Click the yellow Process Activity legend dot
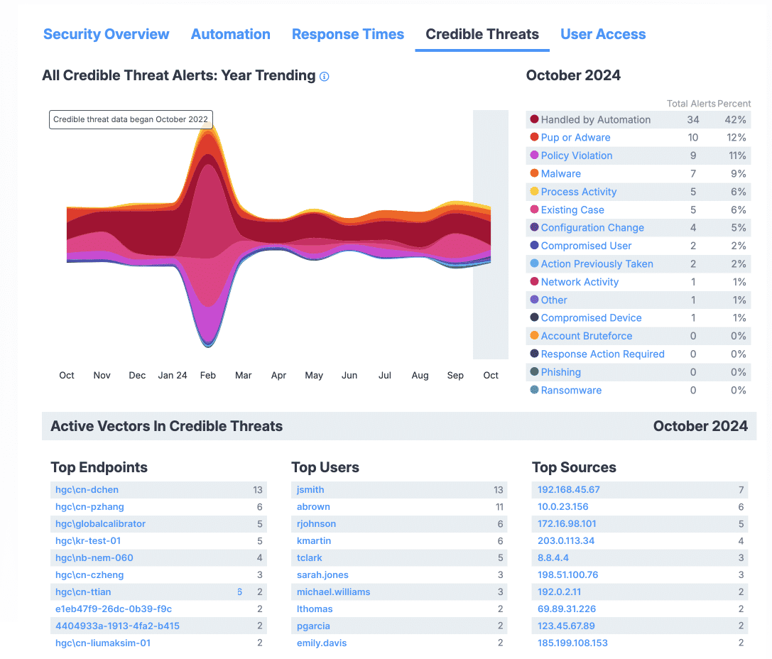This screenshot has width=772, height=659. tap(534, 192)
